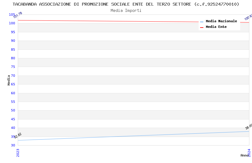Click the 100 y-axis tick label

(x=12, y=23)
